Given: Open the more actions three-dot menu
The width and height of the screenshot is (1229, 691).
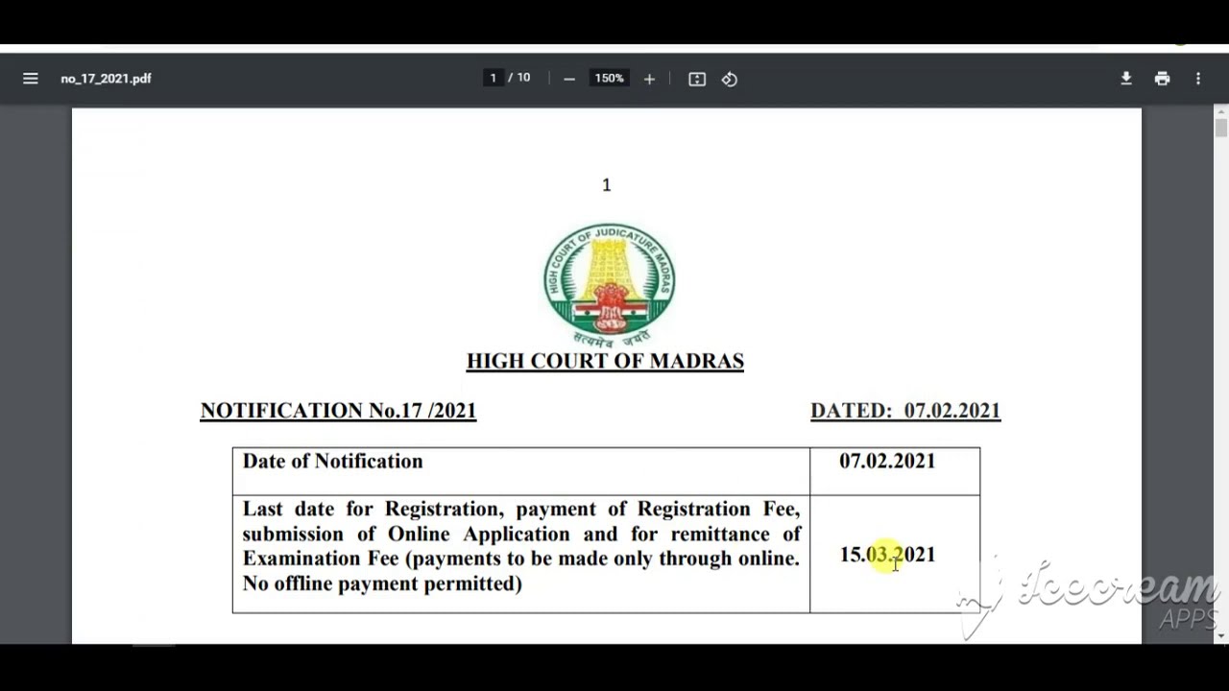Looking at the screenshot, I should 1198,79.
